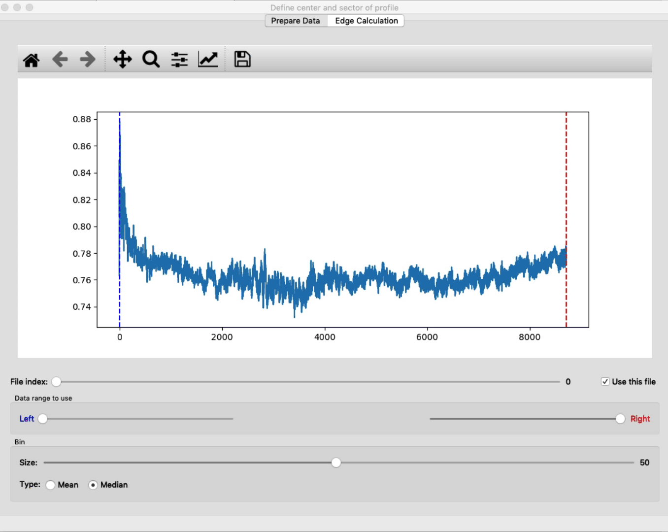Screen dimensions: 668x532
Task: Select Mean bin type
Action: (51, 485)
